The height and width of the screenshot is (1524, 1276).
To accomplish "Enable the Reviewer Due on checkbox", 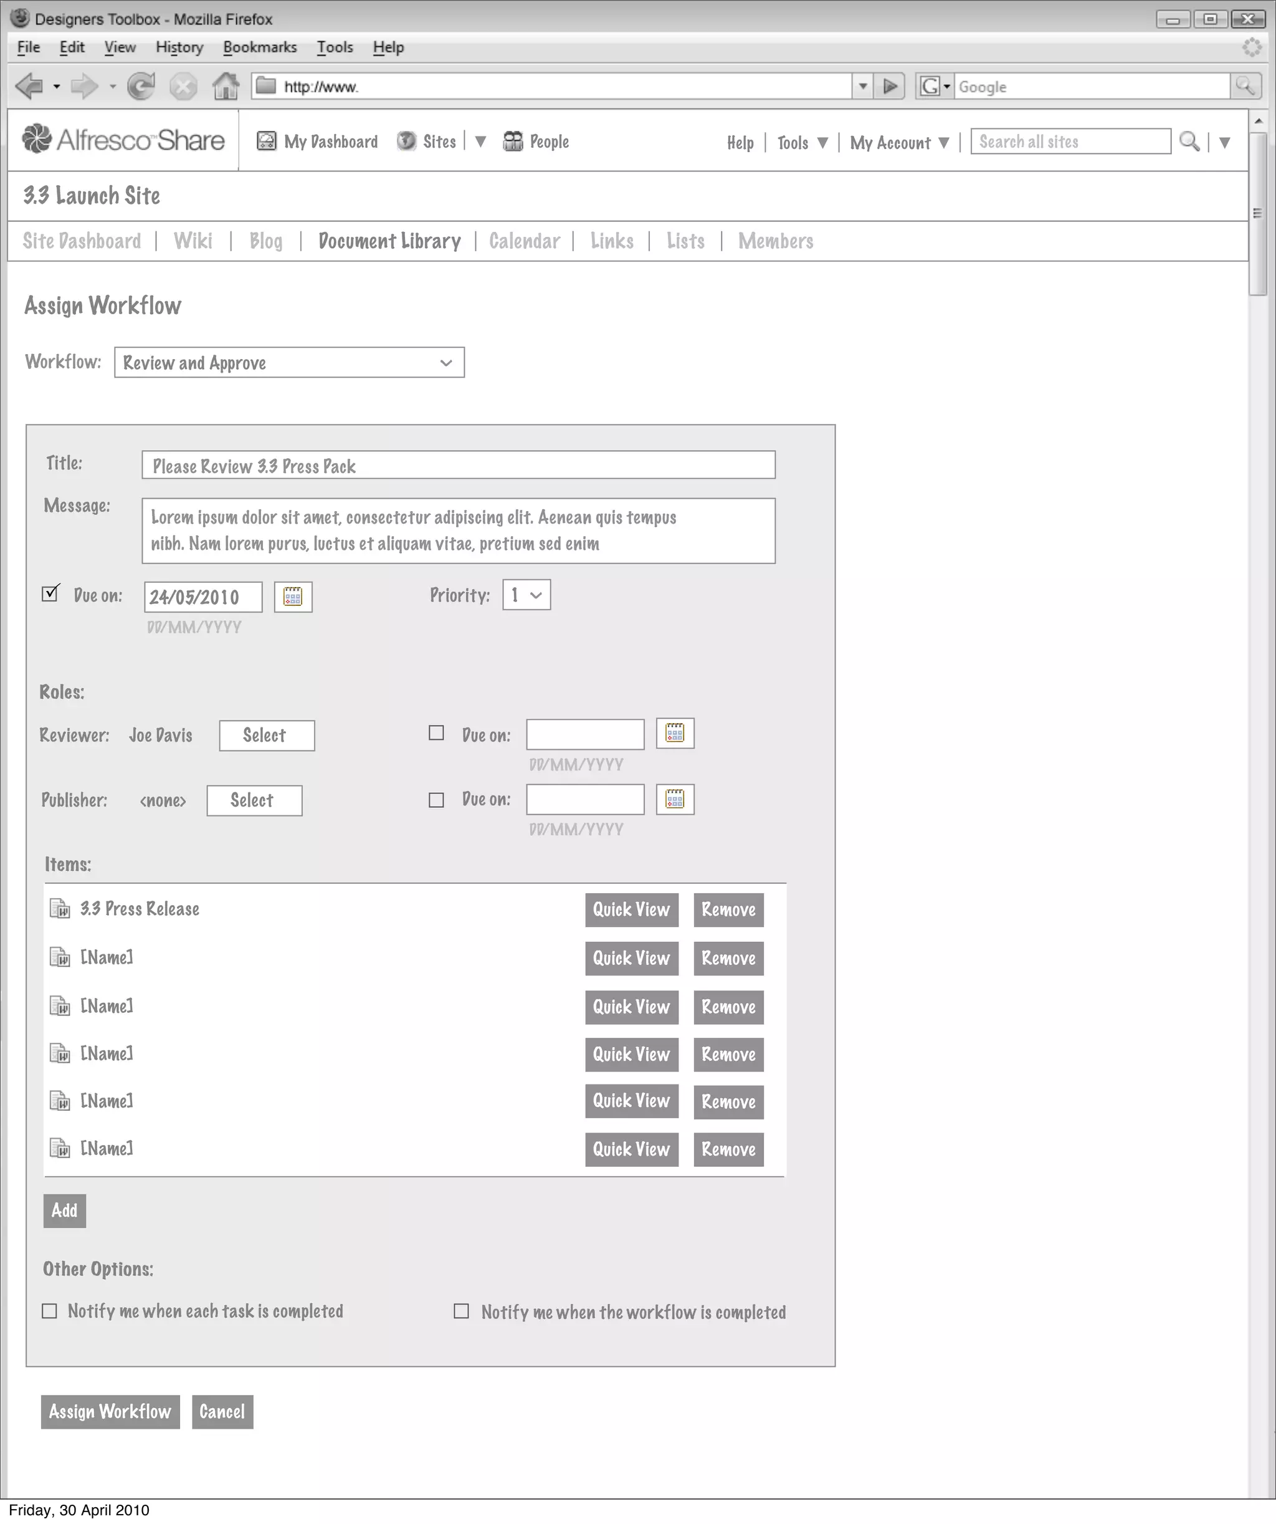I will point(436,734).
